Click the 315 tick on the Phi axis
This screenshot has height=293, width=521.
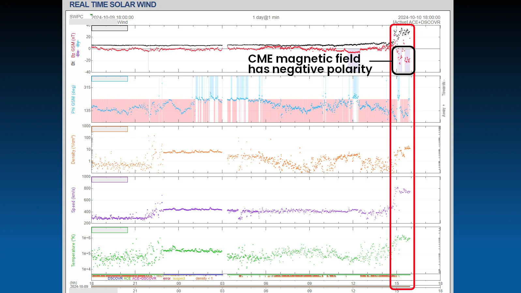87,87
